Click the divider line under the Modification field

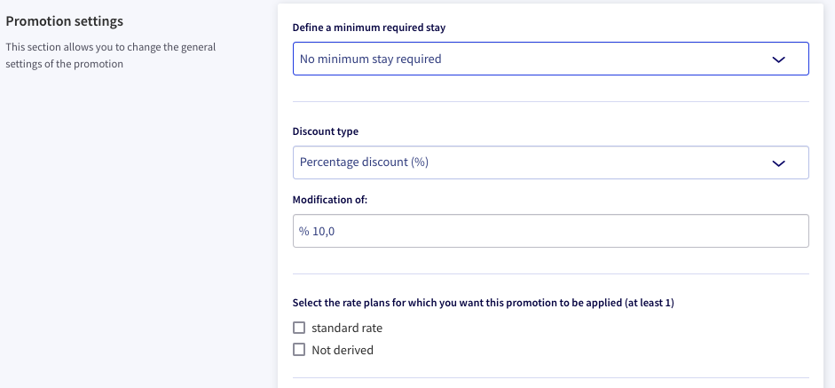coord(551,274)
